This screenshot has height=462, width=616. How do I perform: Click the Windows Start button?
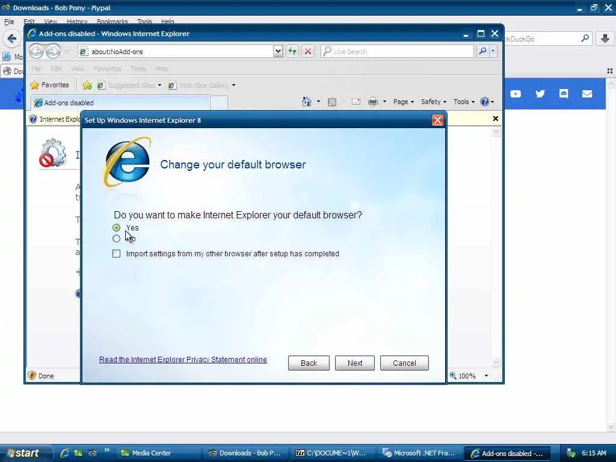(24, 453)
